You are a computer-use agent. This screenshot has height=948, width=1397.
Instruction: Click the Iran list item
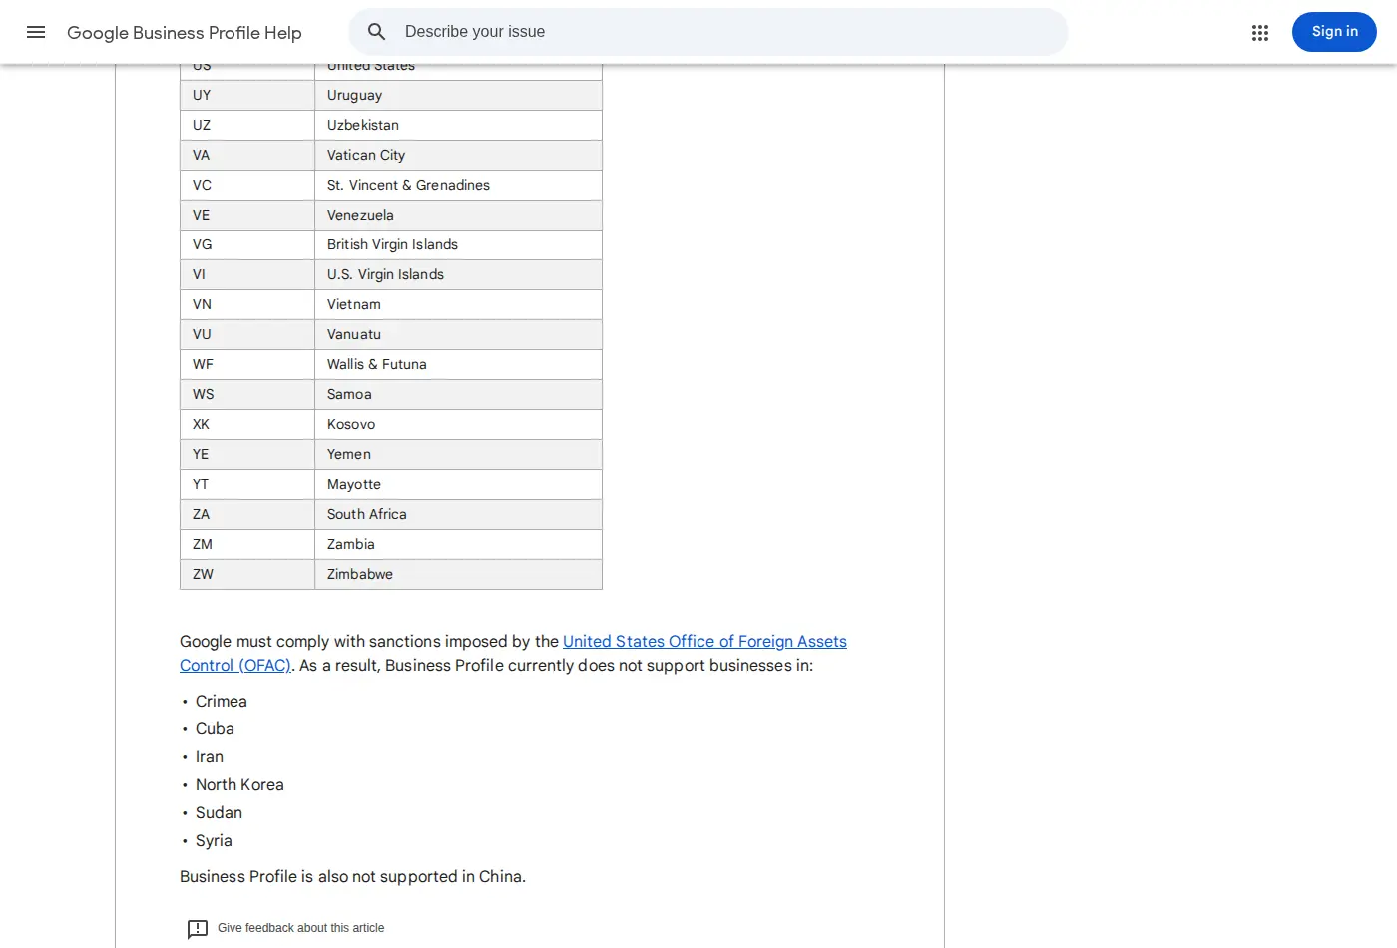(210, 757)
